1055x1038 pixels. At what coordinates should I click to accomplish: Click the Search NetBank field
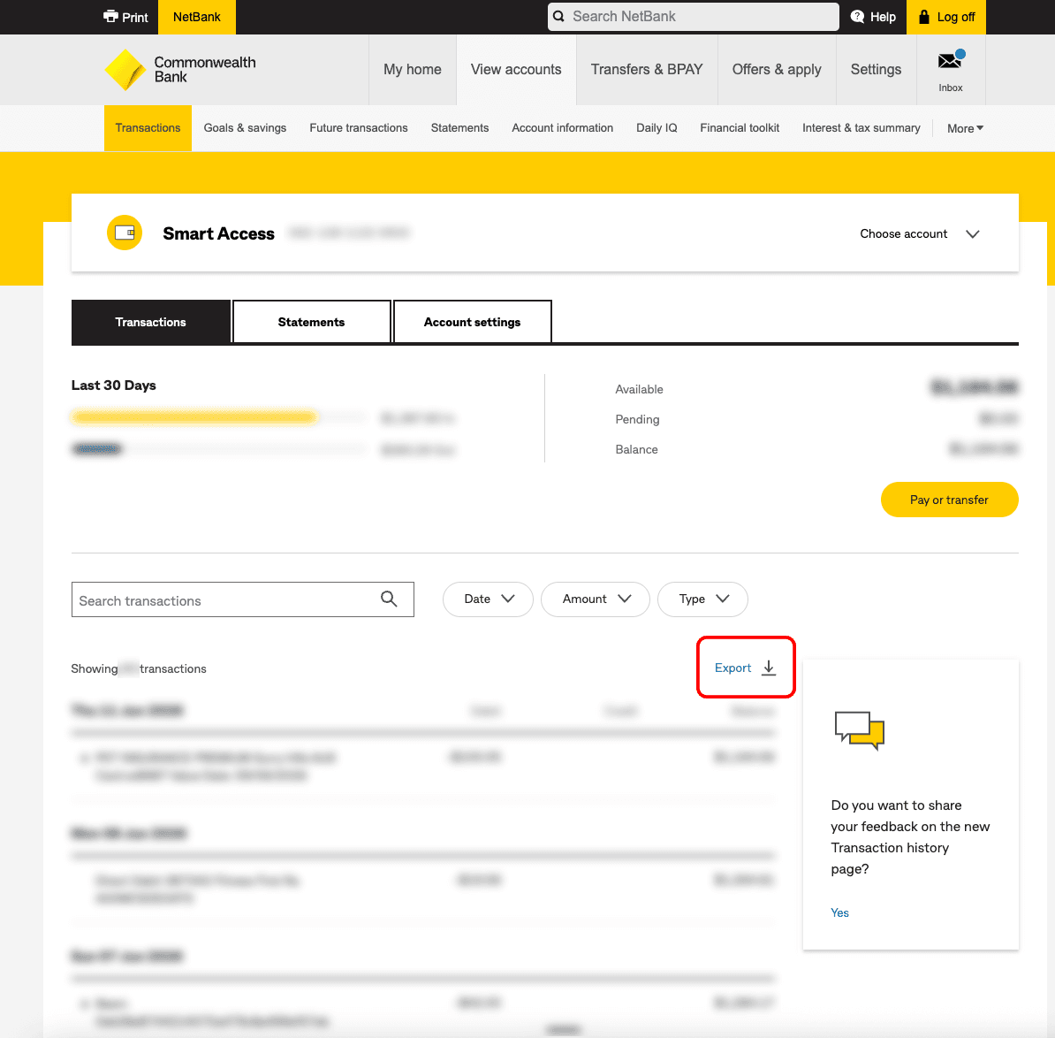[693, 16]
